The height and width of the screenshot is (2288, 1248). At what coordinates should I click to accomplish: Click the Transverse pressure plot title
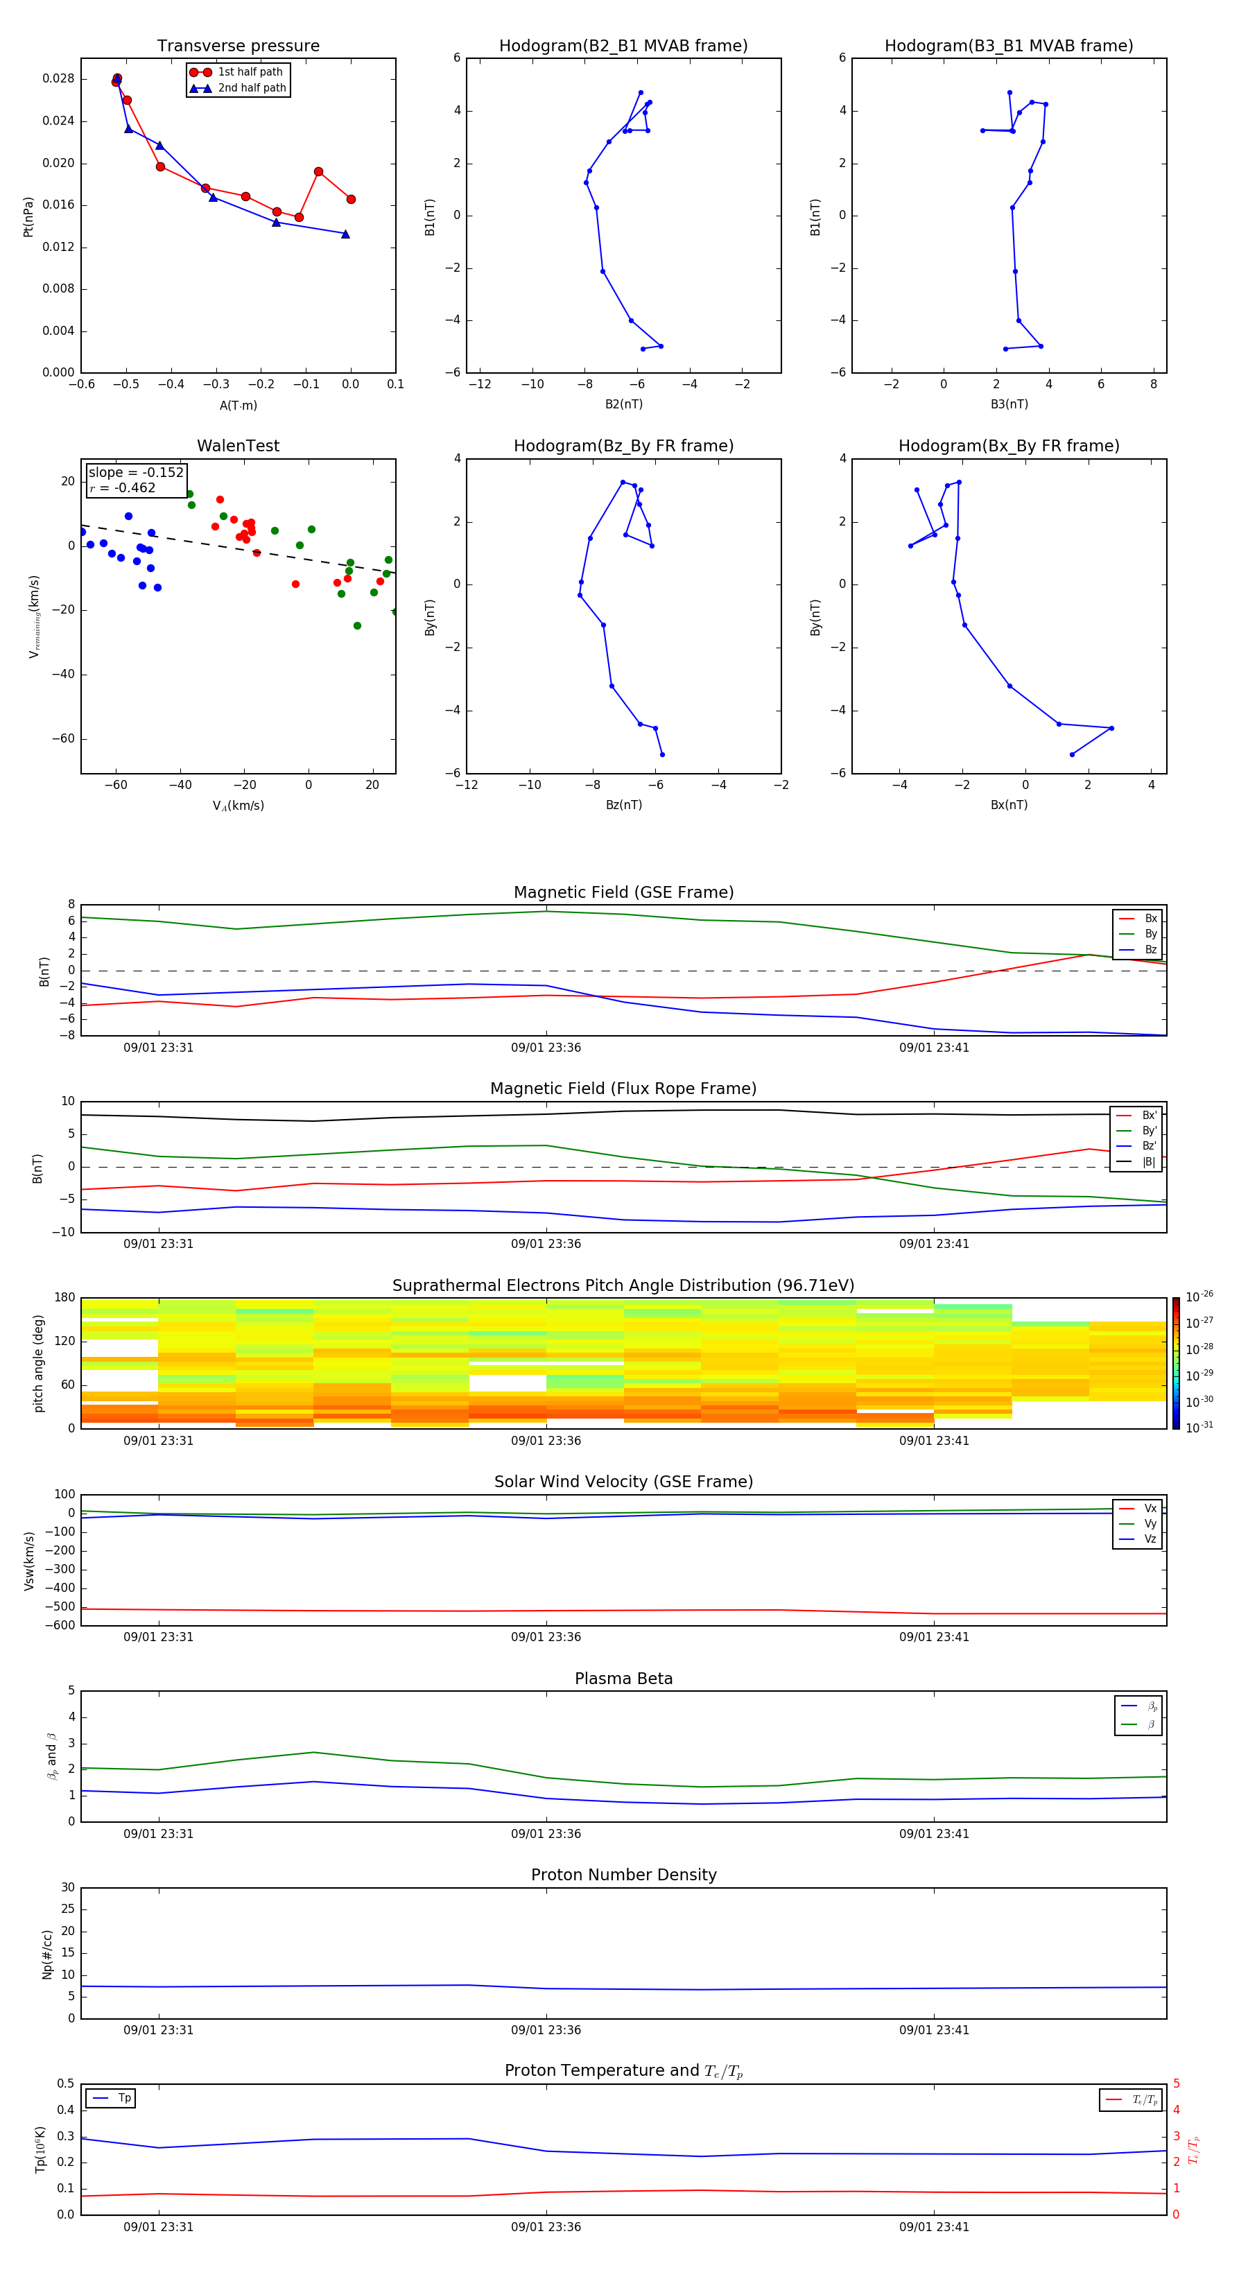(238, 46)
